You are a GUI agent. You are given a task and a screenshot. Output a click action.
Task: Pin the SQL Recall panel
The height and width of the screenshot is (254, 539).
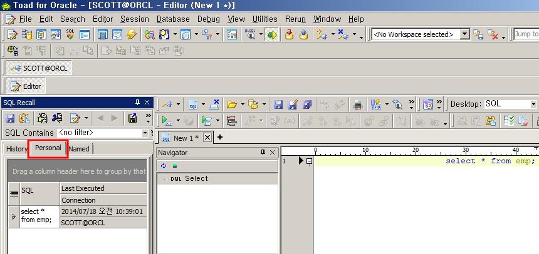(x=137, y=103)
